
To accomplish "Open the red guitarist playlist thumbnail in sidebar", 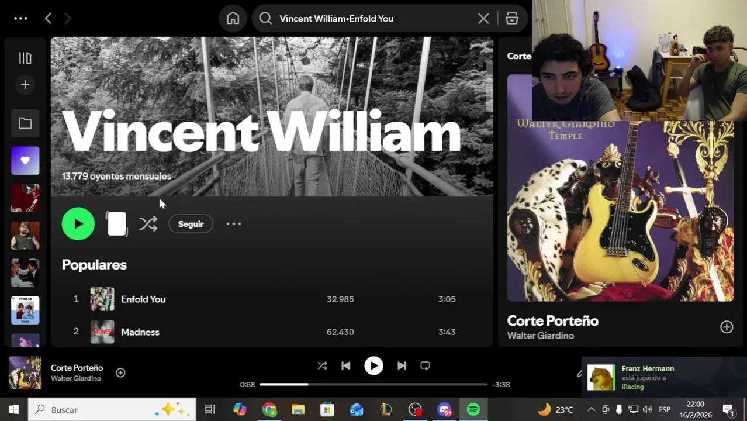I will [25, 198].
